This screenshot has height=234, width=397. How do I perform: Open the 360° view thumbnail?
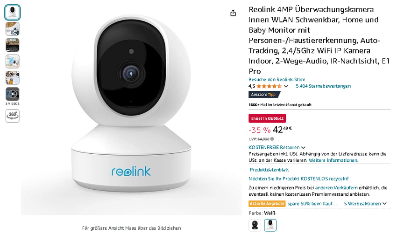(13, 116)
